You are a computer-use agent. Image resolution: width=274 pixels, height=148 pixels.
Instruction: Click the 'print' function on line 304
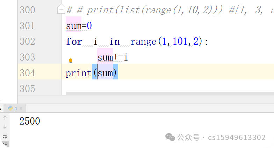tap(79, 73)
